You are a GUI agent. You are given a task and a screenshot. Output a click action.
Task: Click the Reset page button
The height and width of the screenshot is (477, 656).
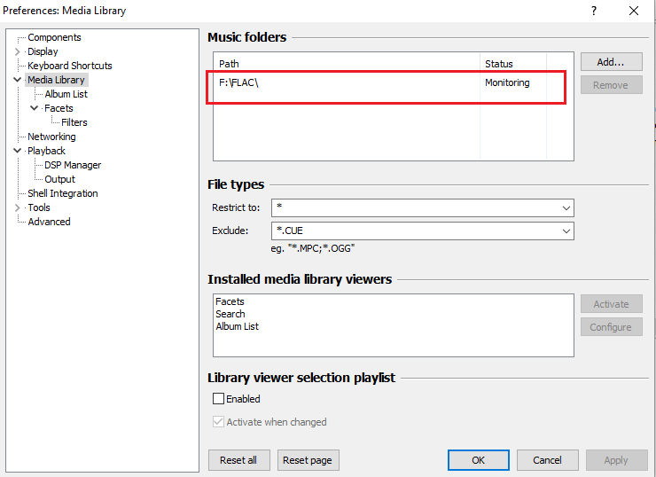coord(308,460)
